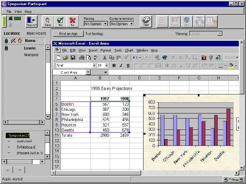This screenshot has height=184, width=246.
Task: Open Print Preview in Excel
Action: [89, 58]
